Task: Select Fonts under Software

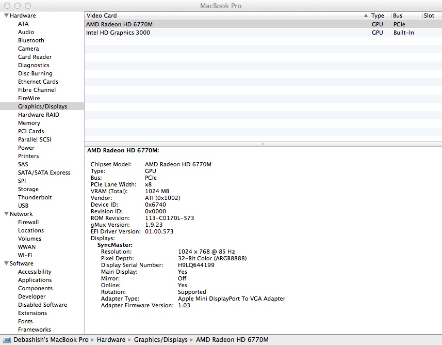Action: [25, 321]
